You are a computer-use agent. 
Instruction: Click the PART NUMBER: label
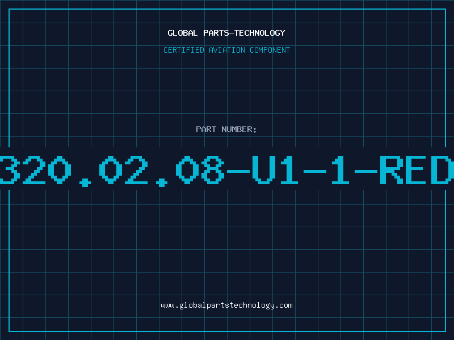tap(226, 129)
